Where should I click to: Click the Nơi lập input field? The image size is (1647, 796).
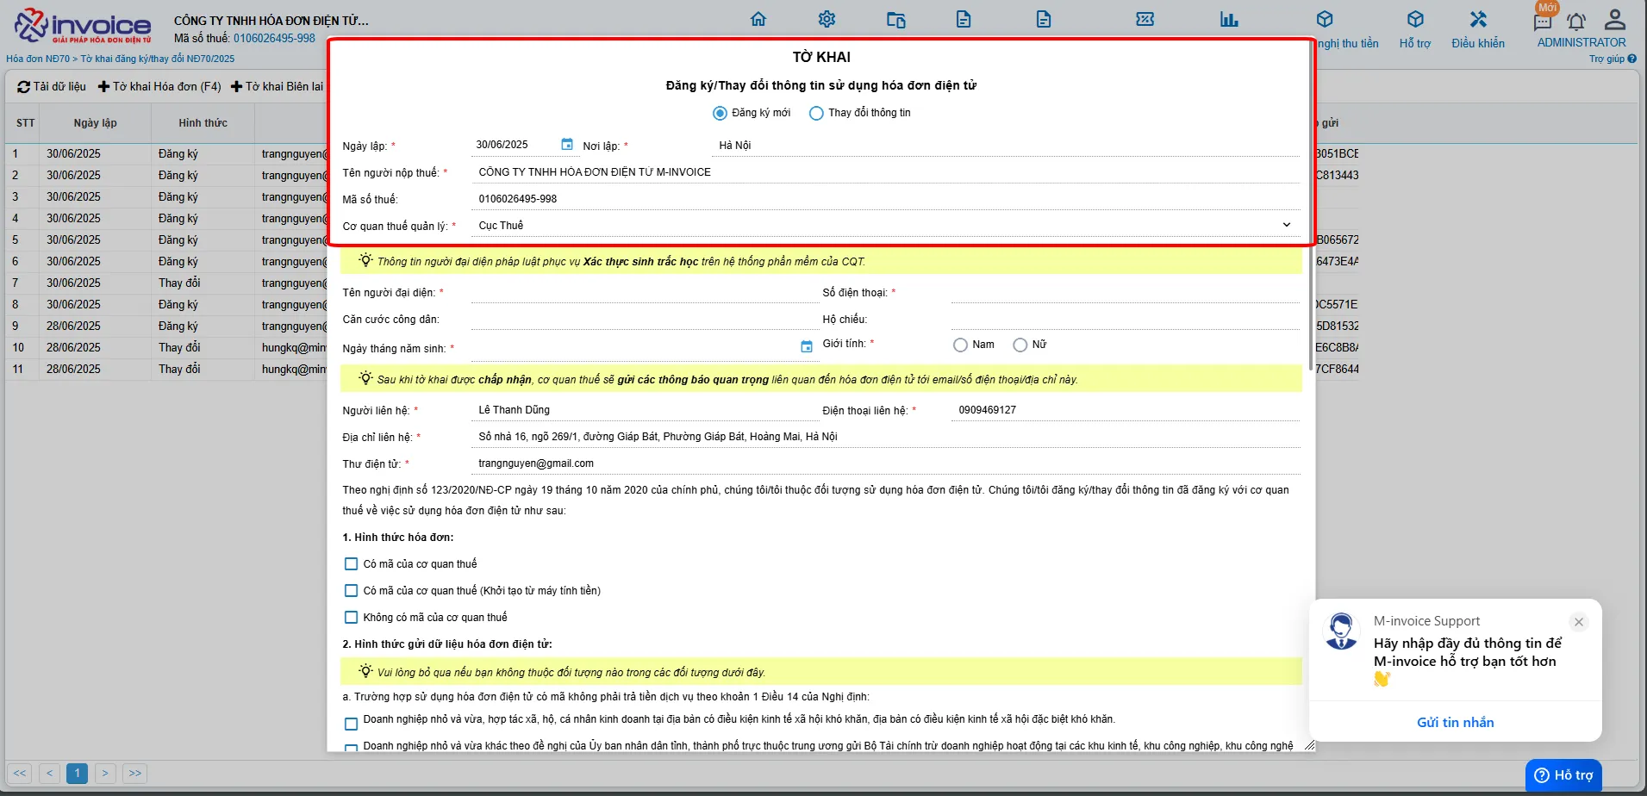click(x=1006, y=145)
